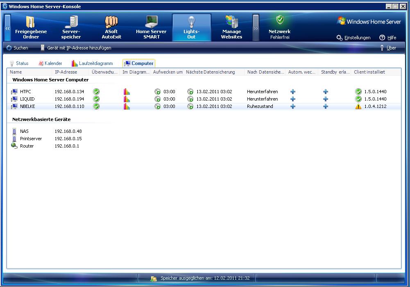
Task: Select the Lights-Out tab icon
Action: [x=191, y=27]
